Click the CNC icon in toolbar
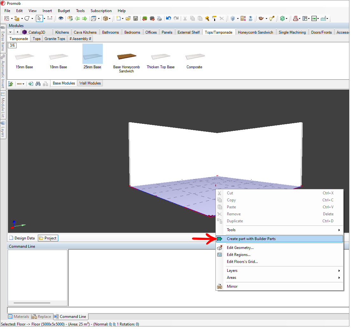Screen dimensions: 351x329 pyautogui.click(x=314, y=18)
